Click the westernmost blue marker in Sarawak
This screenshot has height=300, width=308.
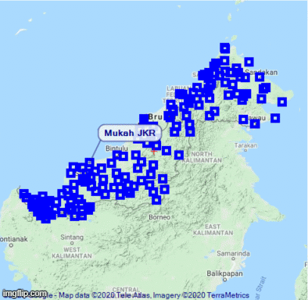click(24, 194)
